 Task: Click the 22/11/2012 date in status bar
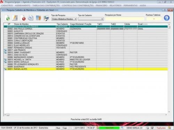coord(80,128)
